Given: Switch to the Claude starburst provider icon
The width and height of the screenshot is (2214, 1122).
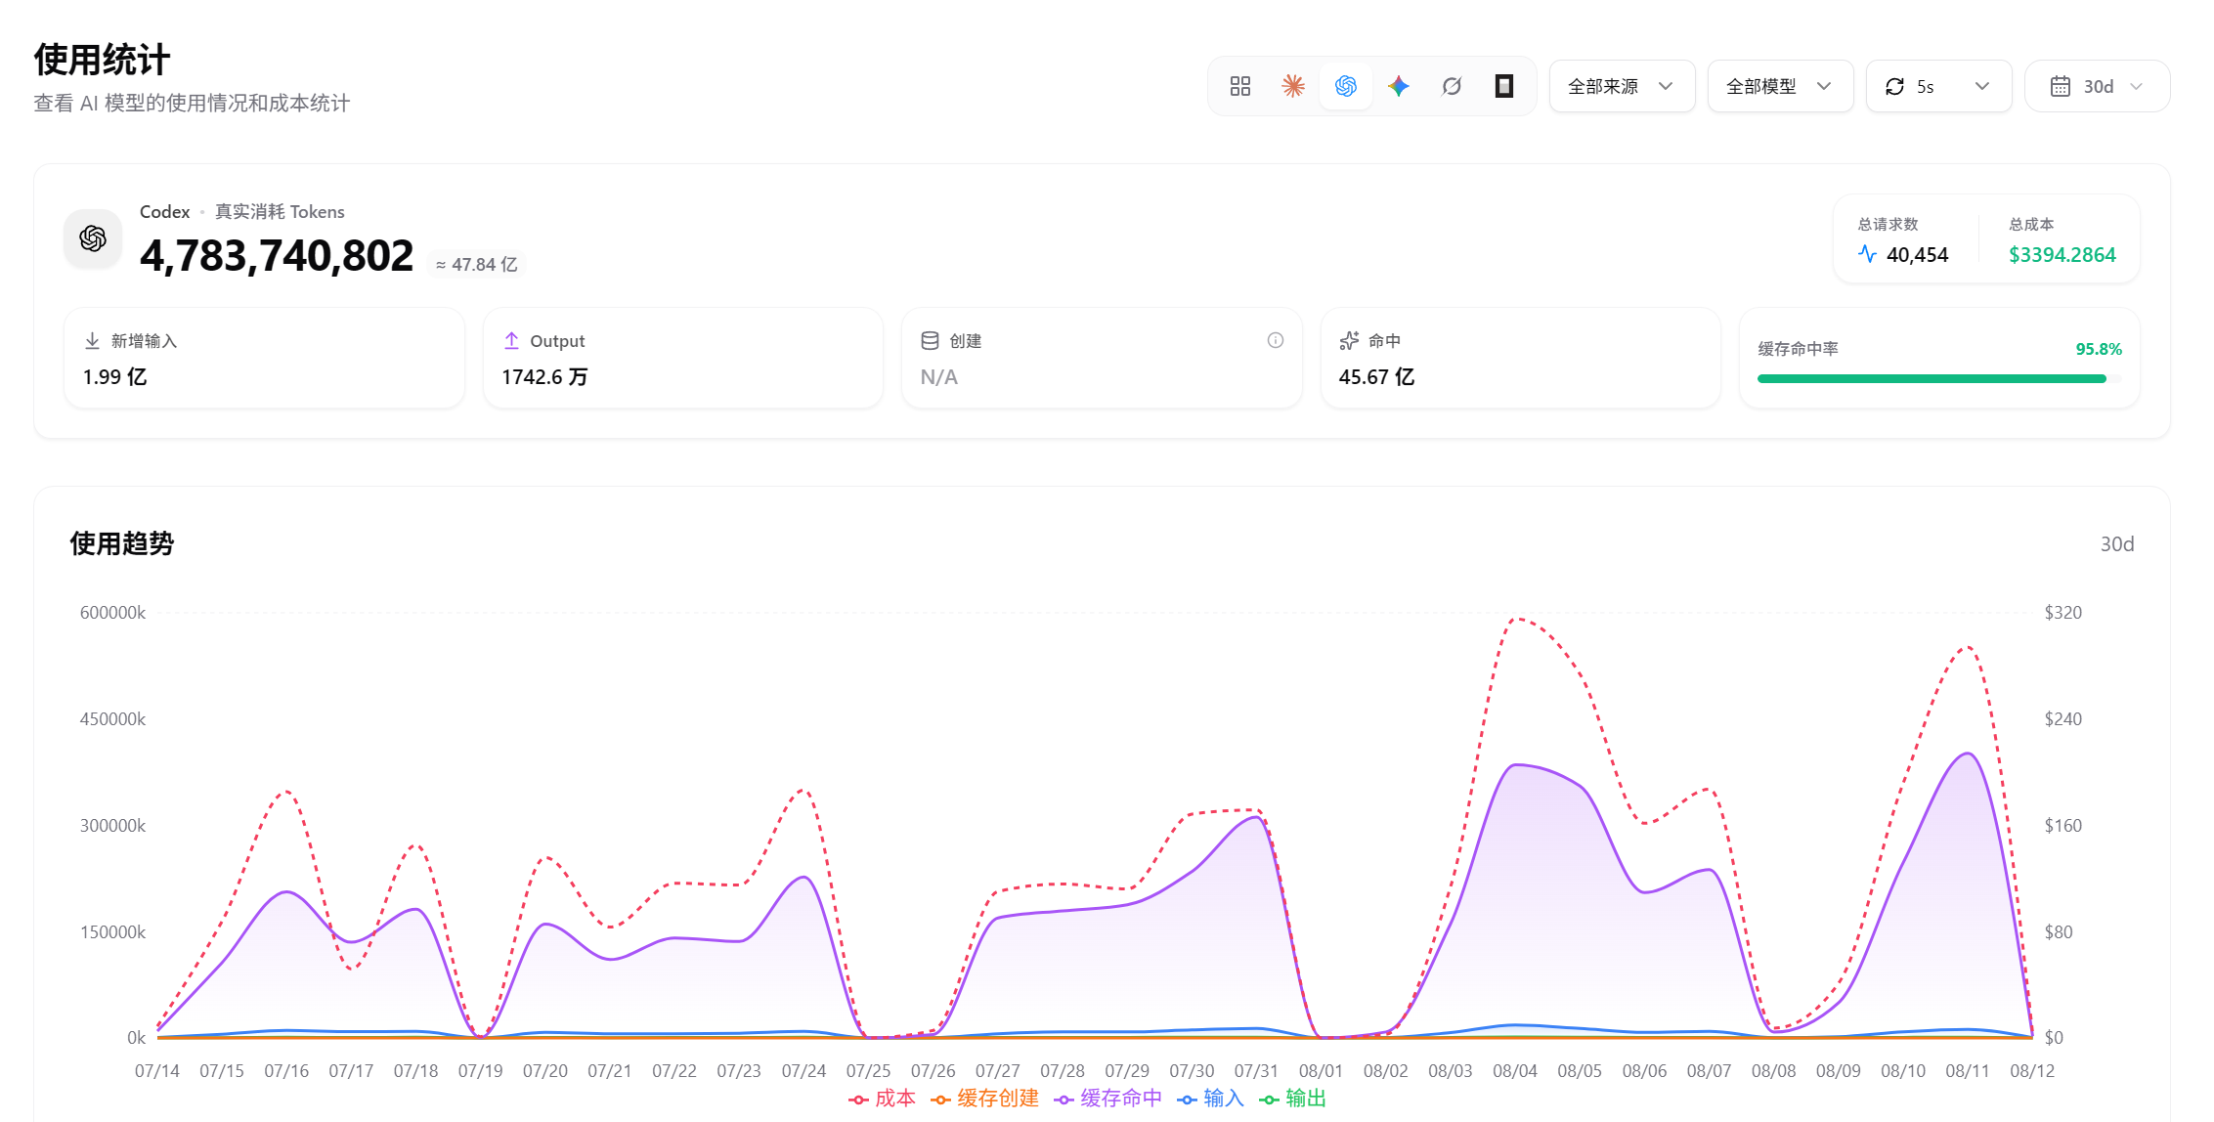Looking at the screenshot, I should tap(1293, 86).
